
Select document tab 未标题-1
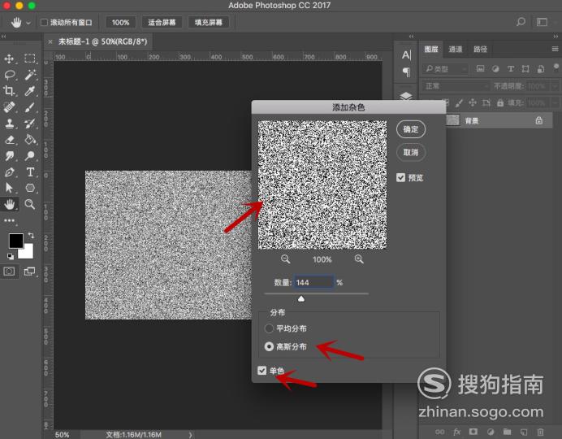point(103,41)
